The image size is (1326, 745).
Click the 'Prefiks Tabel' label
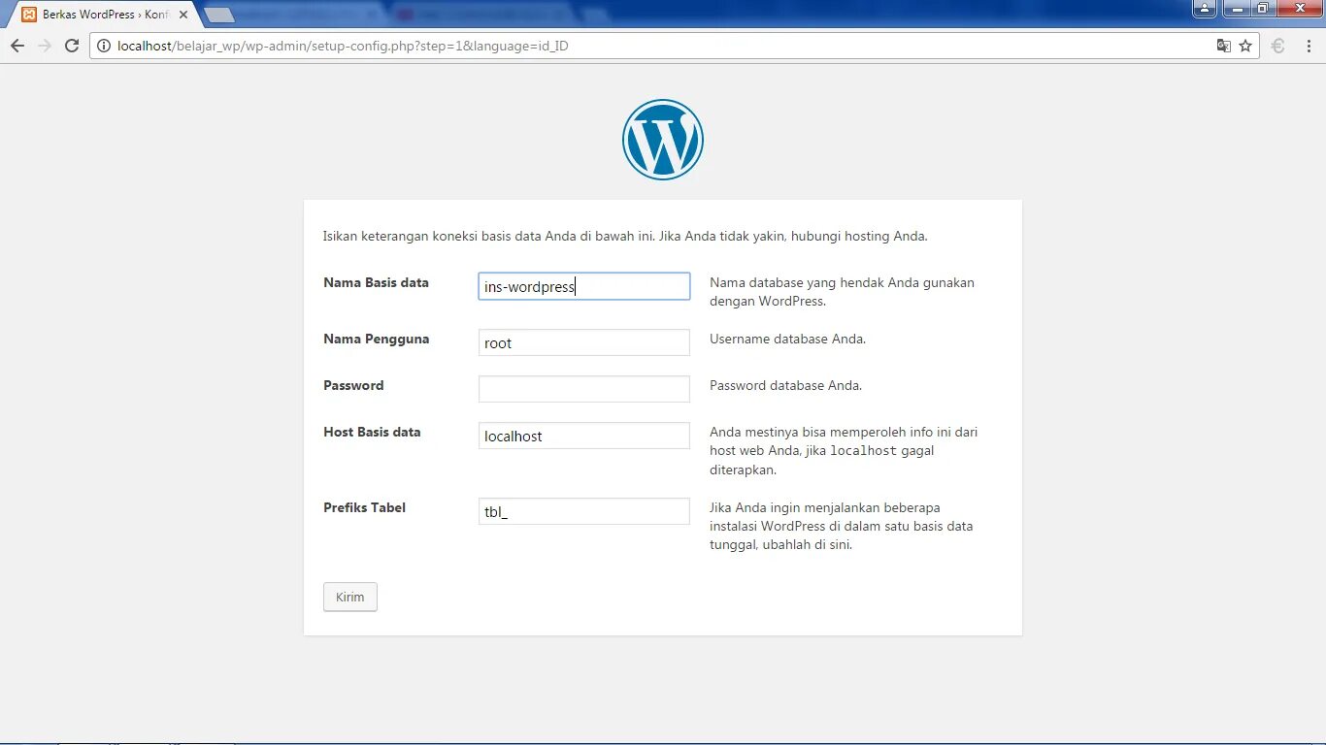pyautogui.click(x=364, y=507)
